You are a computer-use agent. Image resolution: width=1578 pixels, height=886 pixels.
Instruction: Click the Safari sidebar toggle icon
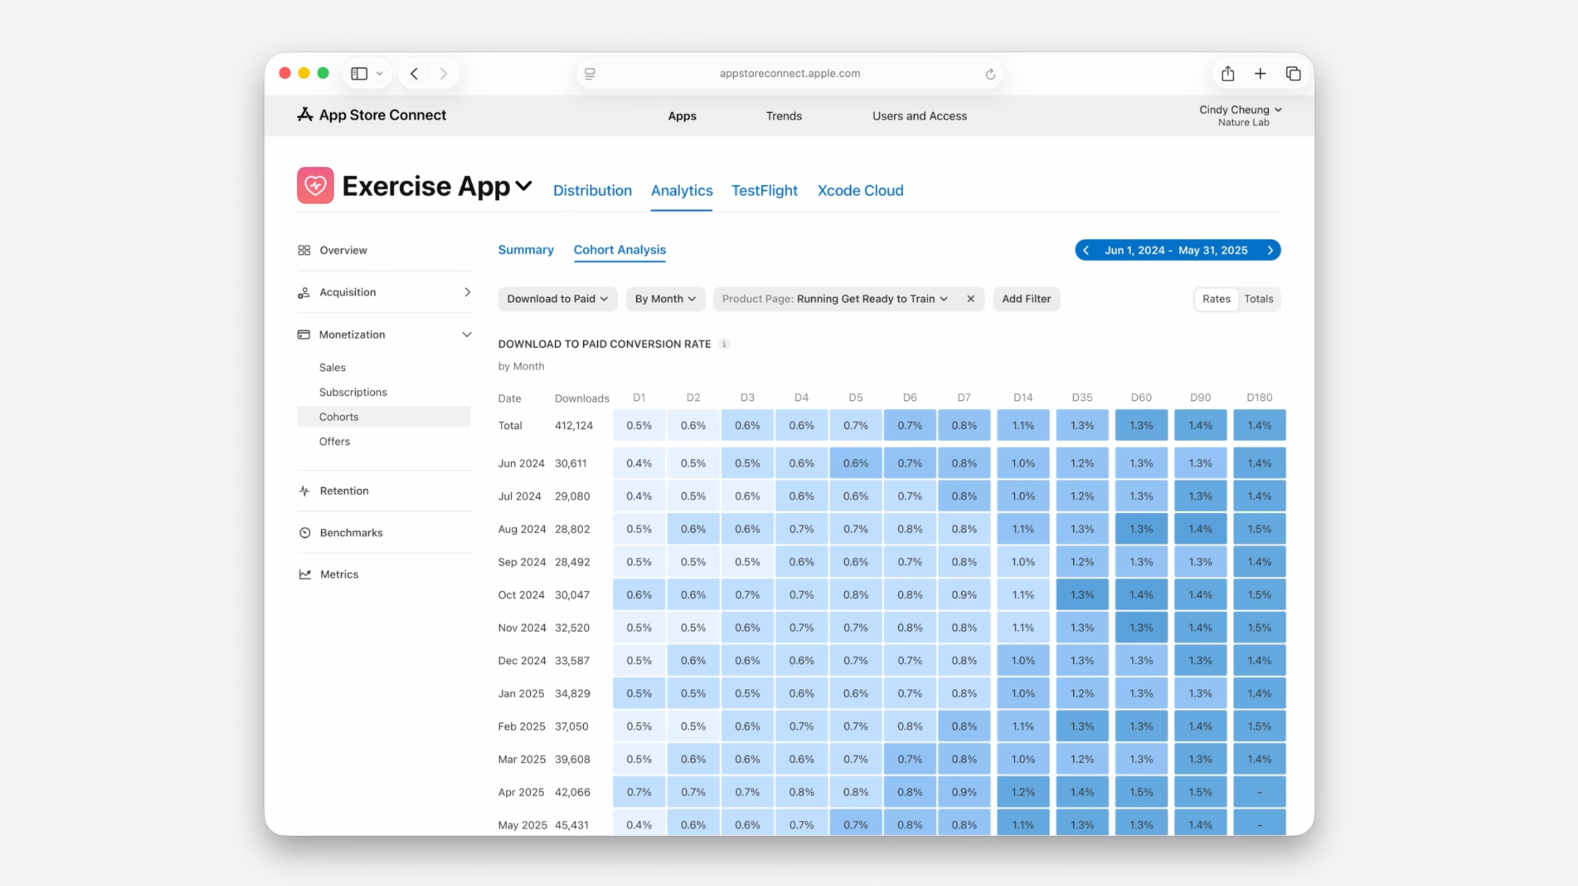click(x=360, y=74)
